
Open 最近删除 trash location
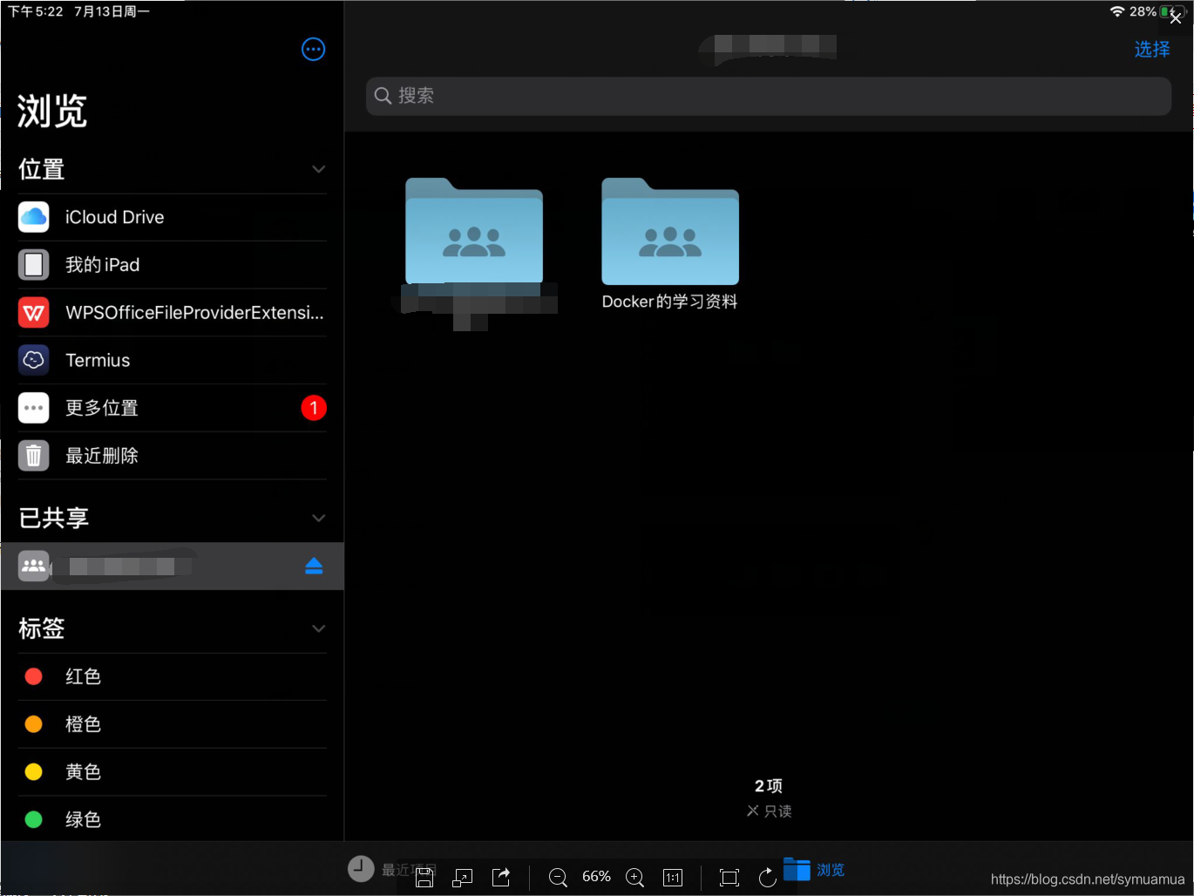pyautogui.click(x=173, y=456)
